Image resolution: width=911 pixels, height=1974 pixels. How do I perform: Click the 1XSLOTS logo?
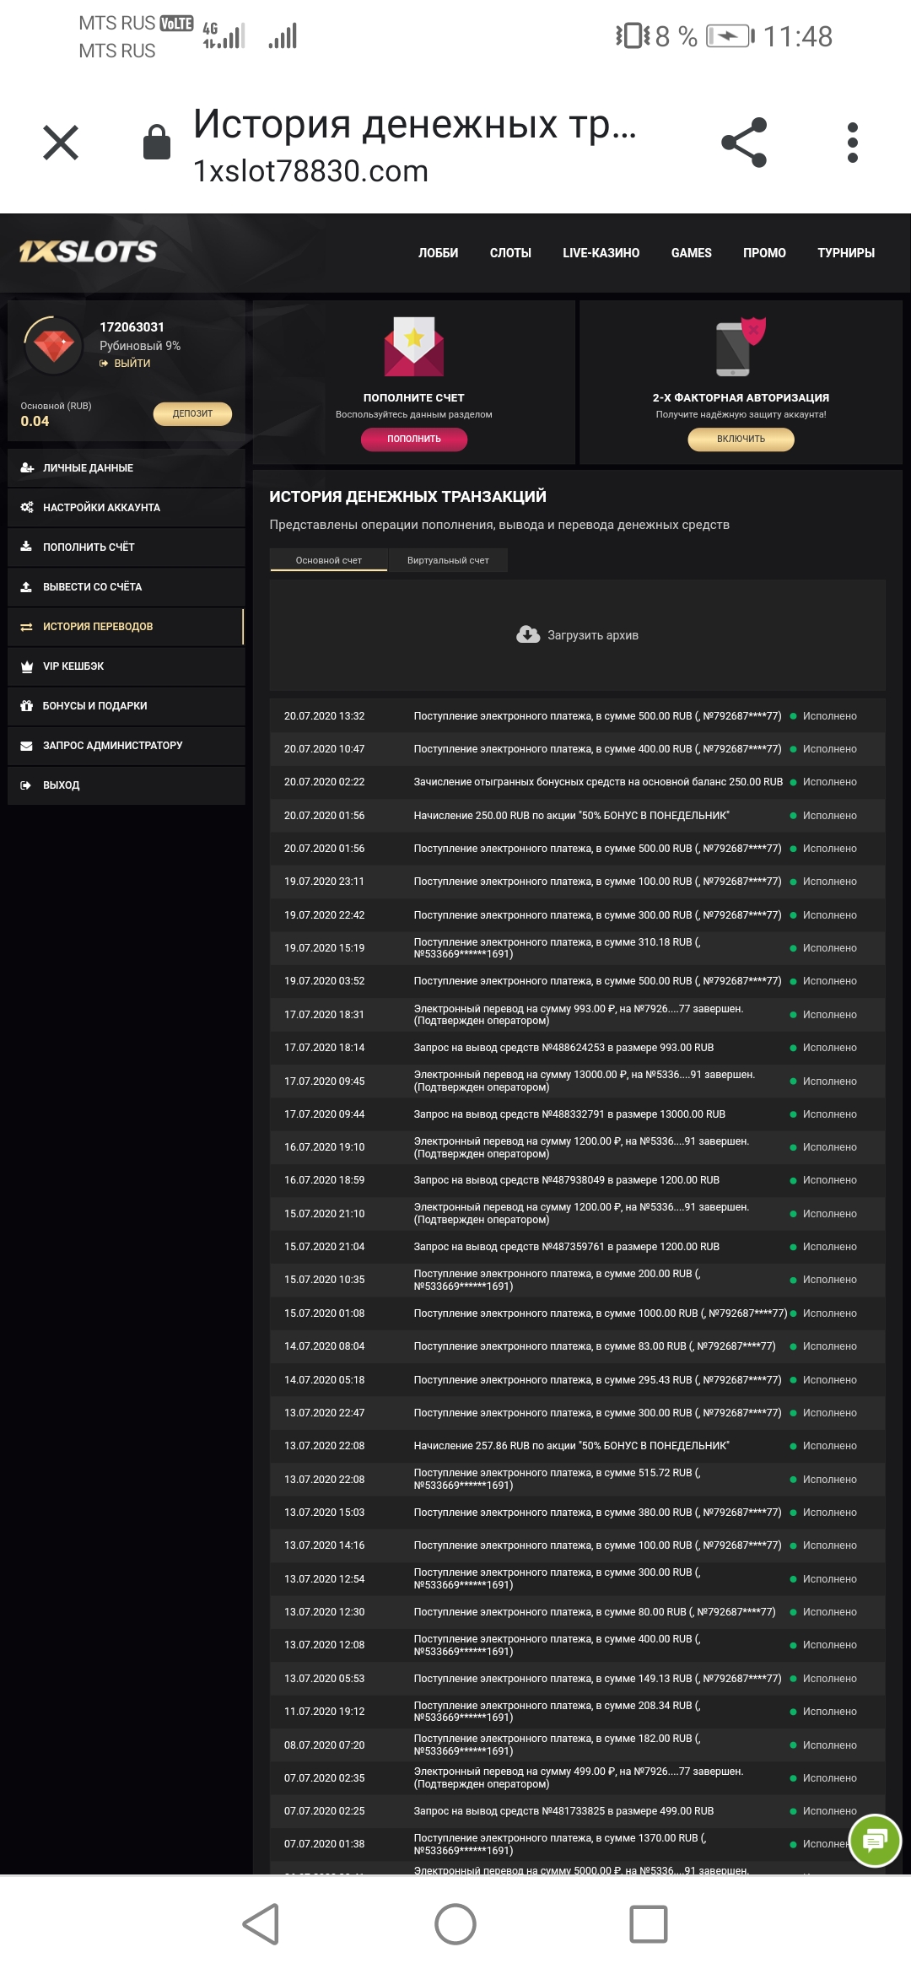88,251
